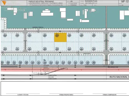Click the "PARQUE INDUSTRIAL PERGAMINO" title

pyautogui.click(x=41, y=2)
